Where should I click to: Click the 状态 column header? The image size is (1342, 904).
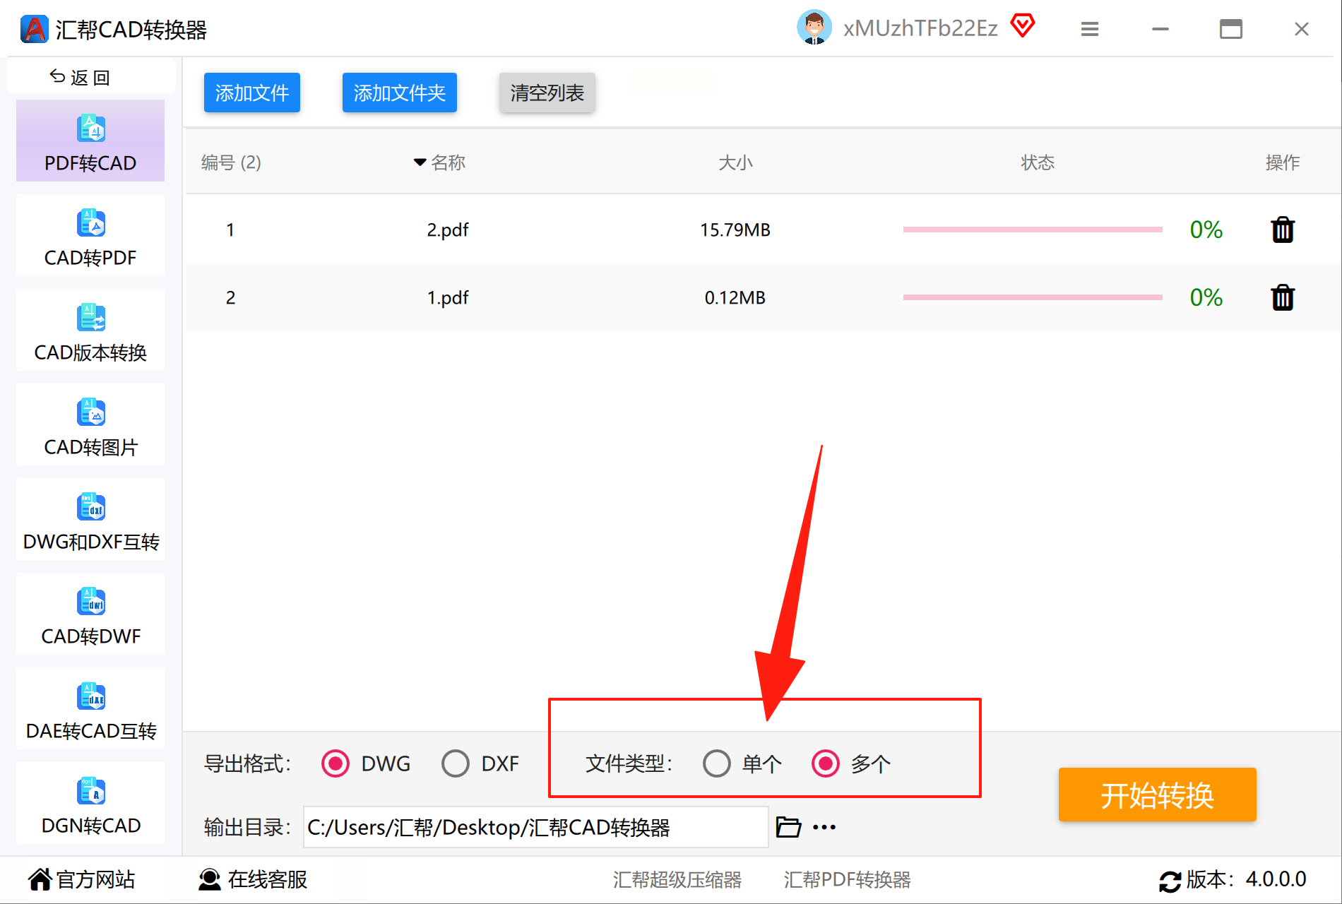1038,162
